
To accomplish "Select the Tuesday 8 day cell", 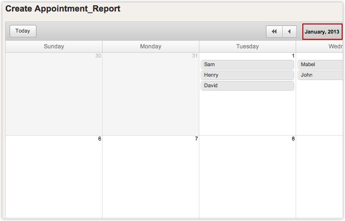I will click(247, 177).
